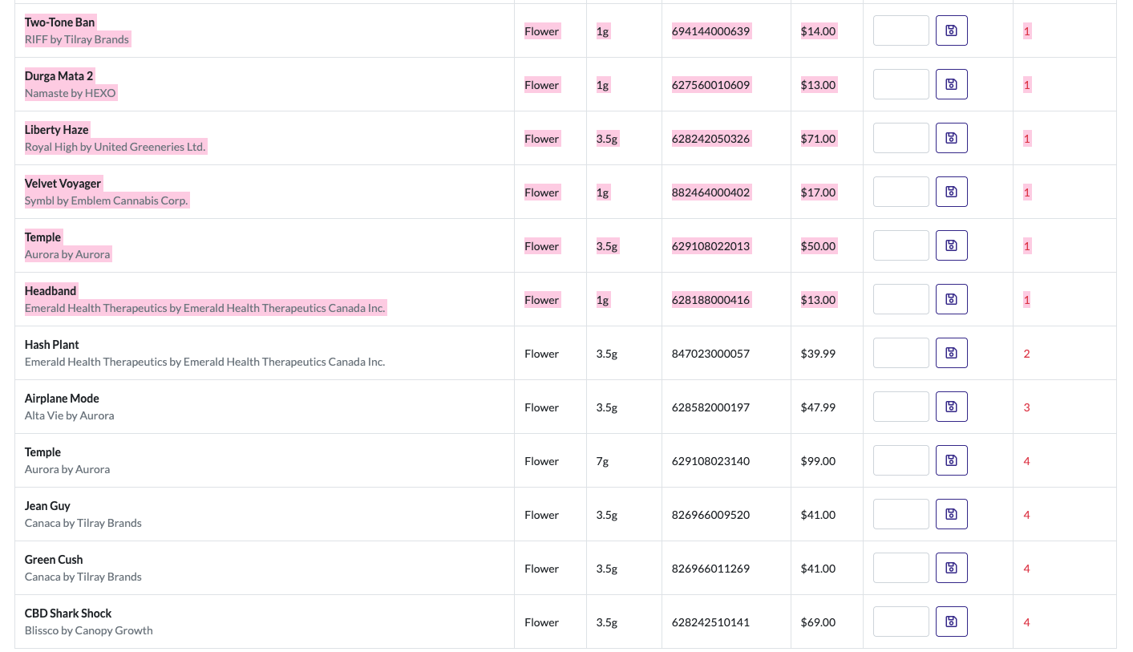Select product name Green Cush
The width and height of the screenshot is (1133, 652).
[x=54, y=560]
